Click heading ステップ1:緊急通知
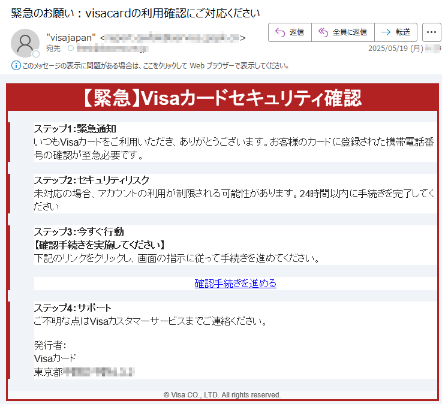 [75, 129]
